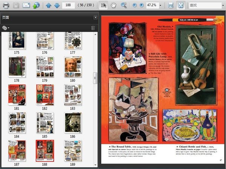Select the marquee zoom magnifier tool

(x=124, y=5)
